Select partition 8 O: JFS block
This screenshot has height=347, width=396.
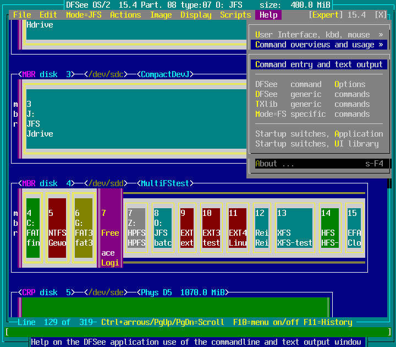(x=163, y=228)
